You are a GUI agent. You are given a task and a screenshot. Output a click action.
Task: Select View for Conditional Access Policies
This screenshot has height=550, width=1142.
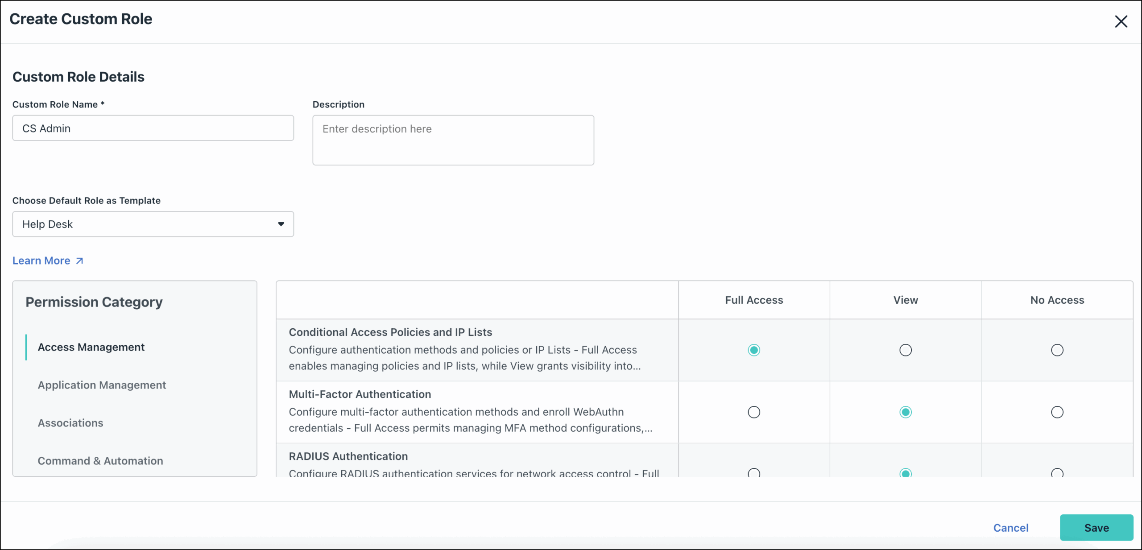[905, 350]
